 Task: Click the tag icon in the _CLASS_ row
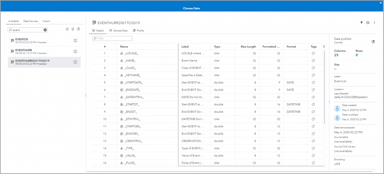pyautogui.click(x=314, y=68)
